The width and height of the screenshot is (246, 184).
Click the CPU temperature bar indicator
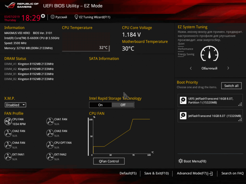(x=109, y=48)
